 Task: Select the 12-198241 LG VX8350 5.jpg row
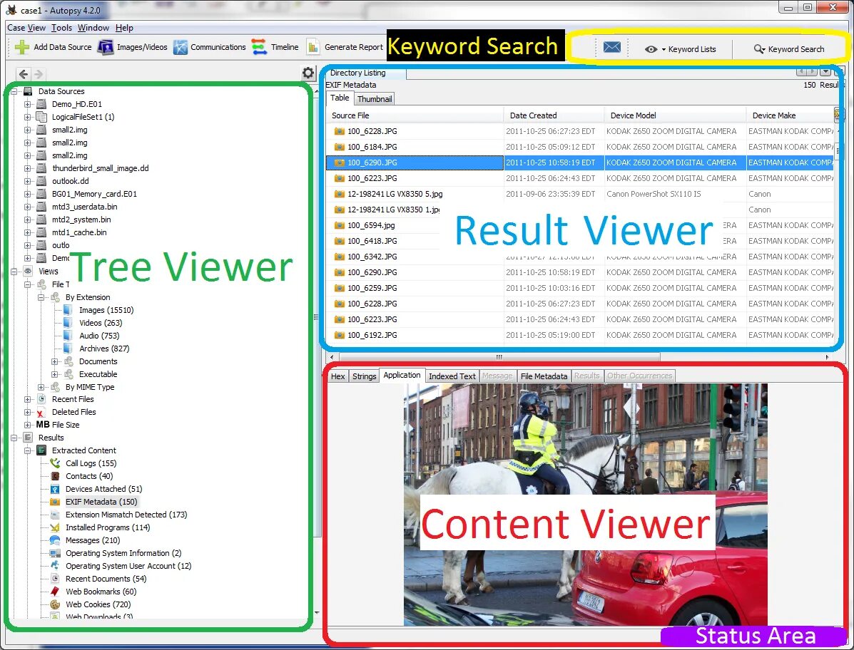(581, 194)
